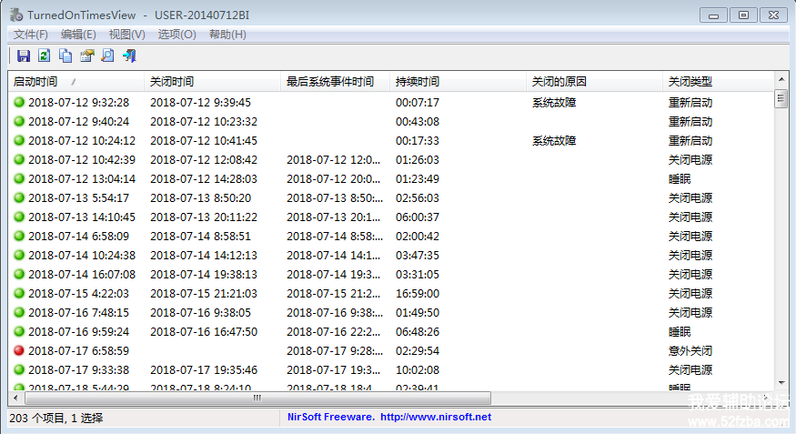
Task: Open the 文件(F) menu
Action: click(30, 35)
